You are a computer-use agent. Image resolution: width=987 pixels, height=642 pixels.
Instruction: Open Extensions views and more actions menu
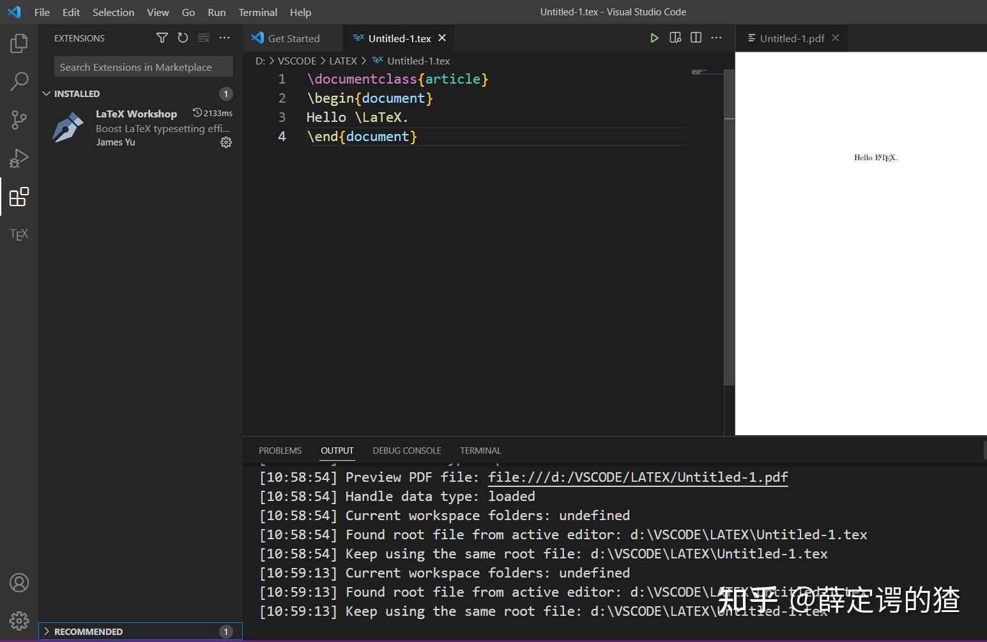(224, 38)
